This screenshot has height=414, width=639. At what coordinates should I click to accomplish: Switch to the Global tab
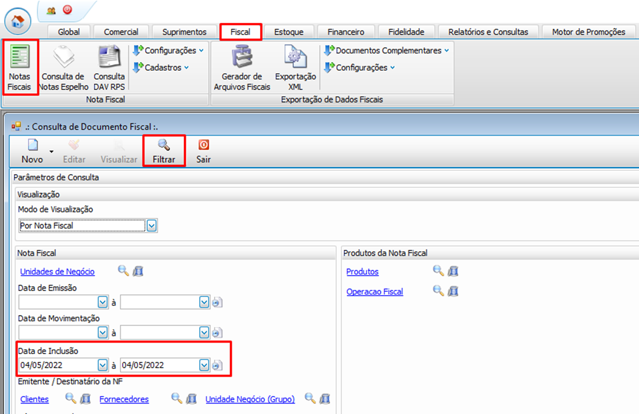pos(69,32)
